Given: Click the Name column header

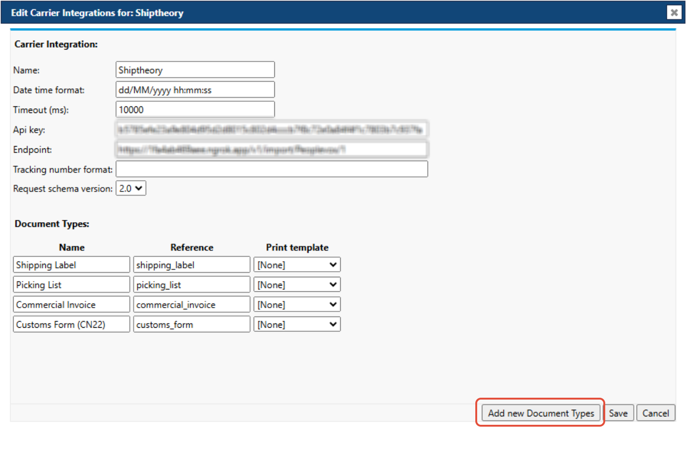Looking at the screenshot, I should pos(72,247).
